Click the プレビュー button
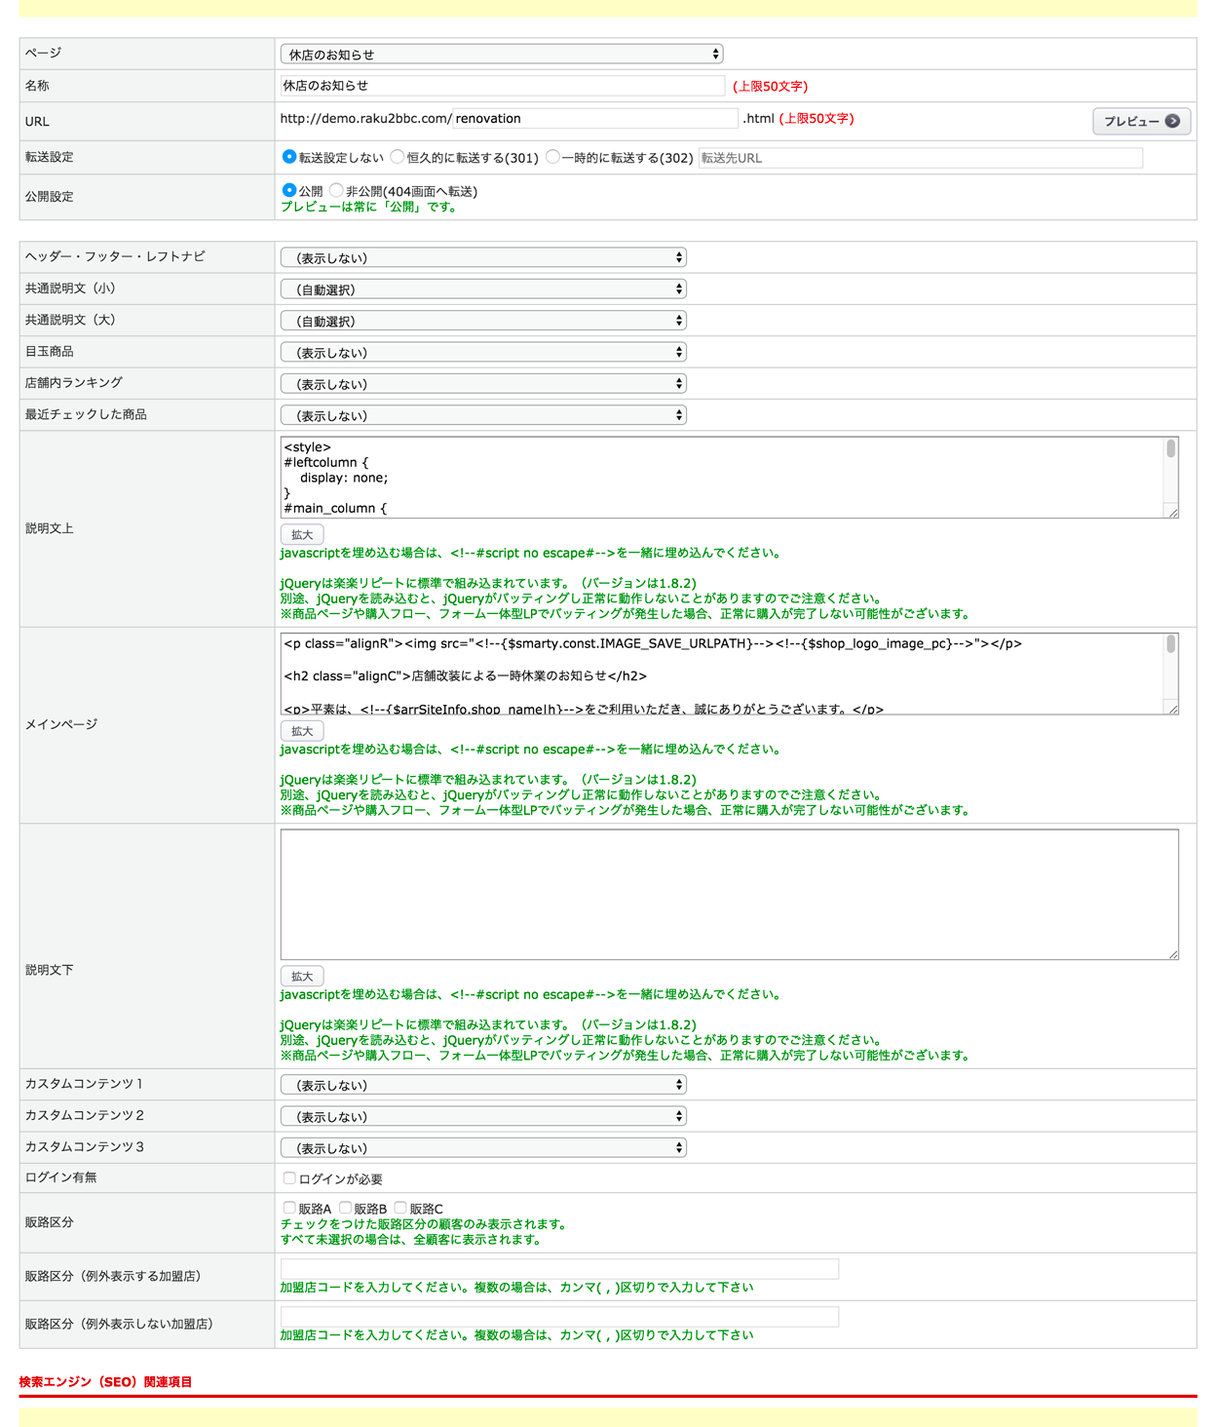 point(1141,122)
